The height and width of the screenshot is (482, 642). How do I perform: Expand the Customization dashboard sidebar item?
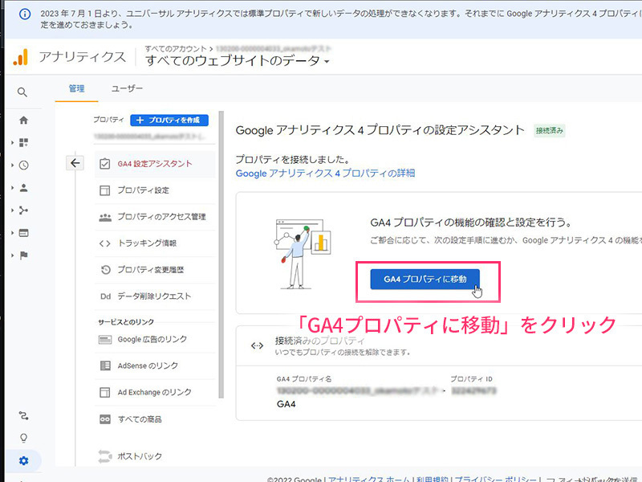(x=23, y=143)
